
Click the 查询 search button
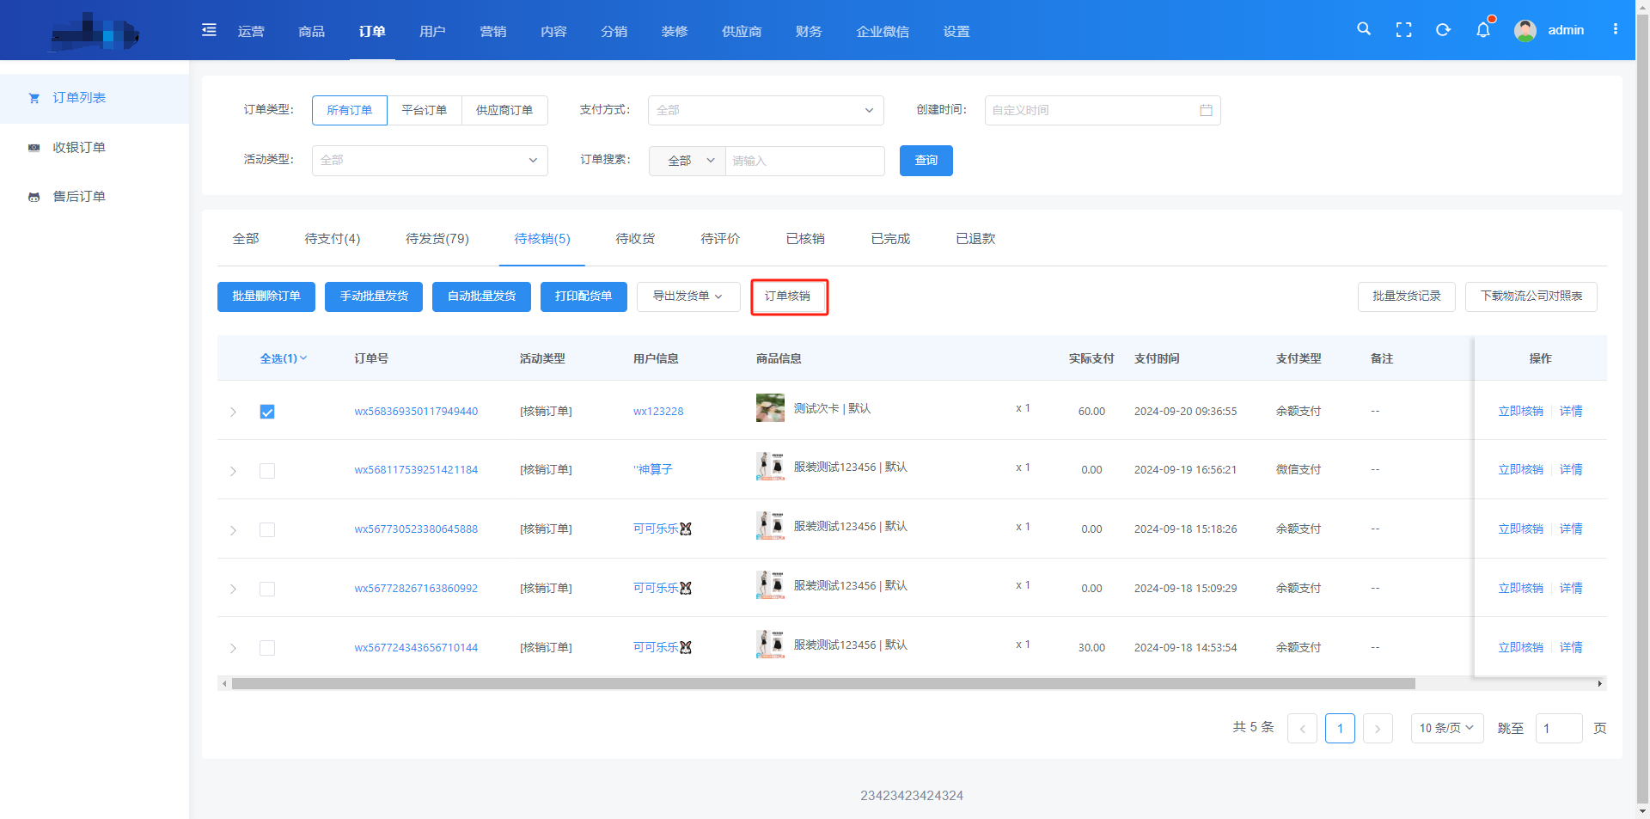[x=926, y=161]
